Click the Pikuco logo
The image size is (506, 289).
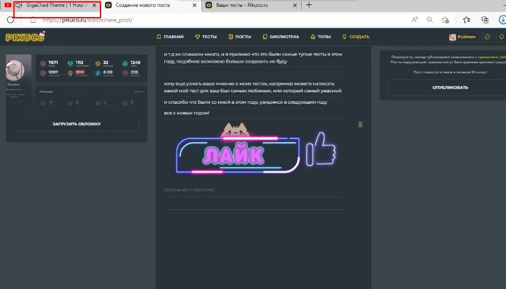[25, 37]
